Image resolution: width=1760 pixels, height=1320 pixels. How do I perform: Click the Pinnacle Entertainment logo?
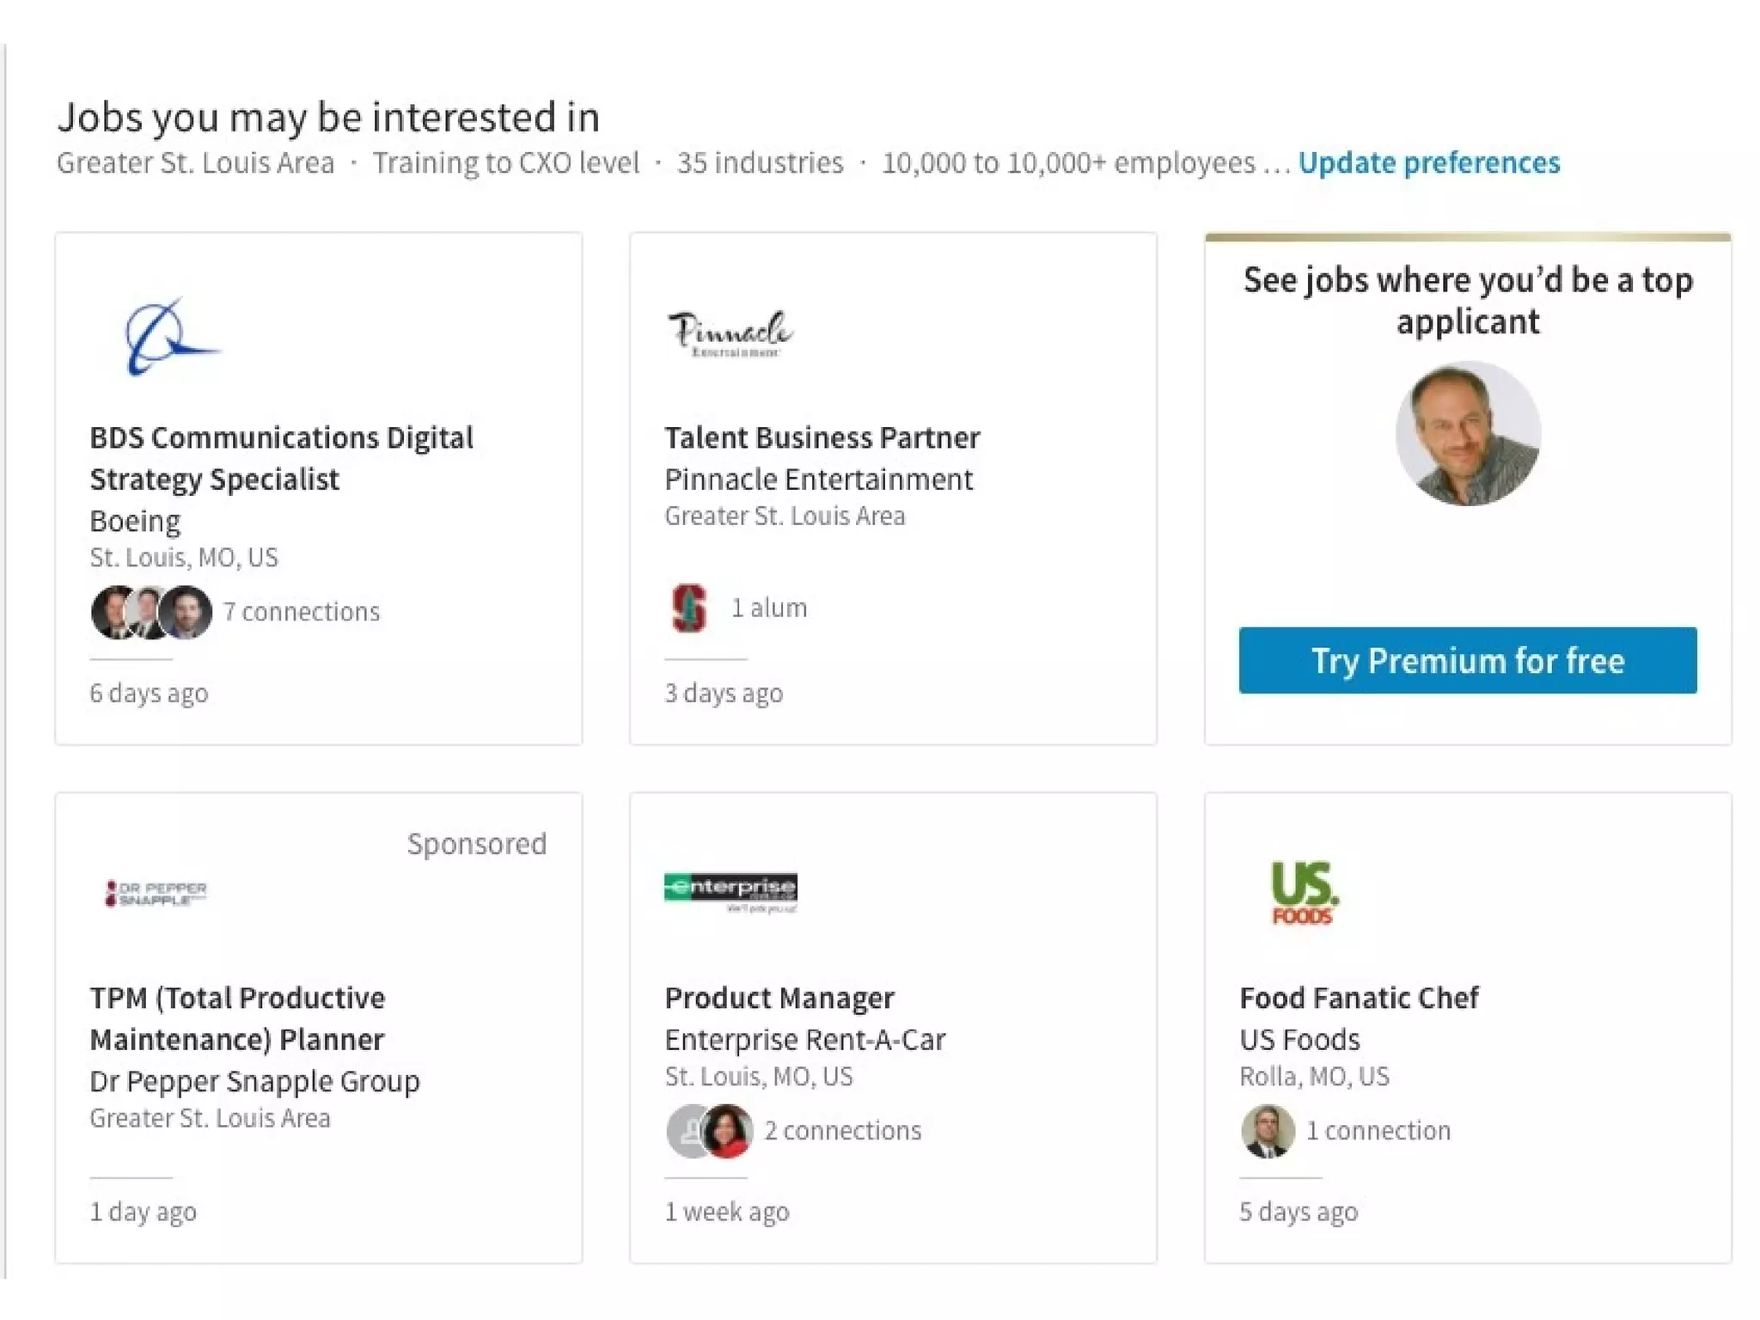(730, 335)
